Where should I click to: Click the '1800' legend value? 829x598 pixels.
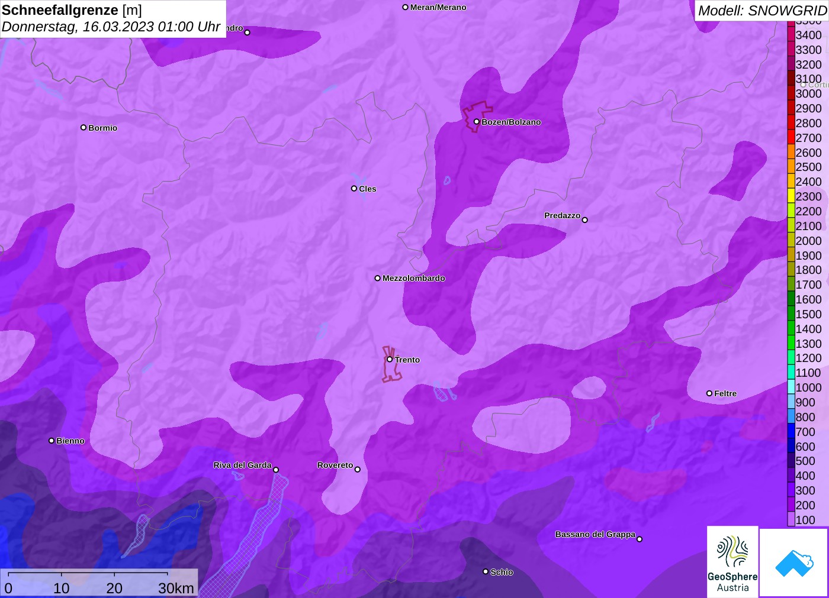coord(809,270)
